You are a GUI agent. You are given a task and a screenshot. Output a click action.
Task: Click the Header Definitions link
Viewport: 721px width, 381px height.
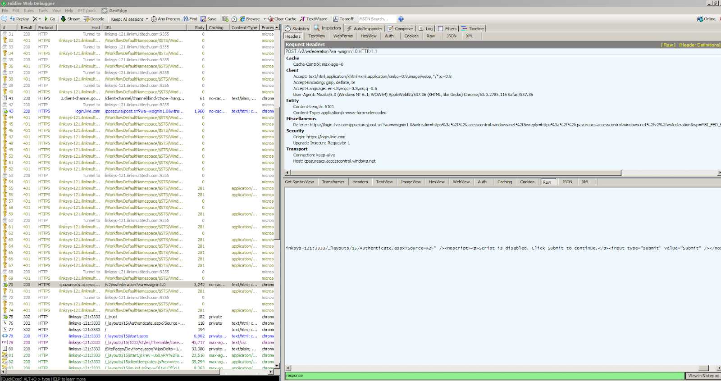[x=699, y=45]
